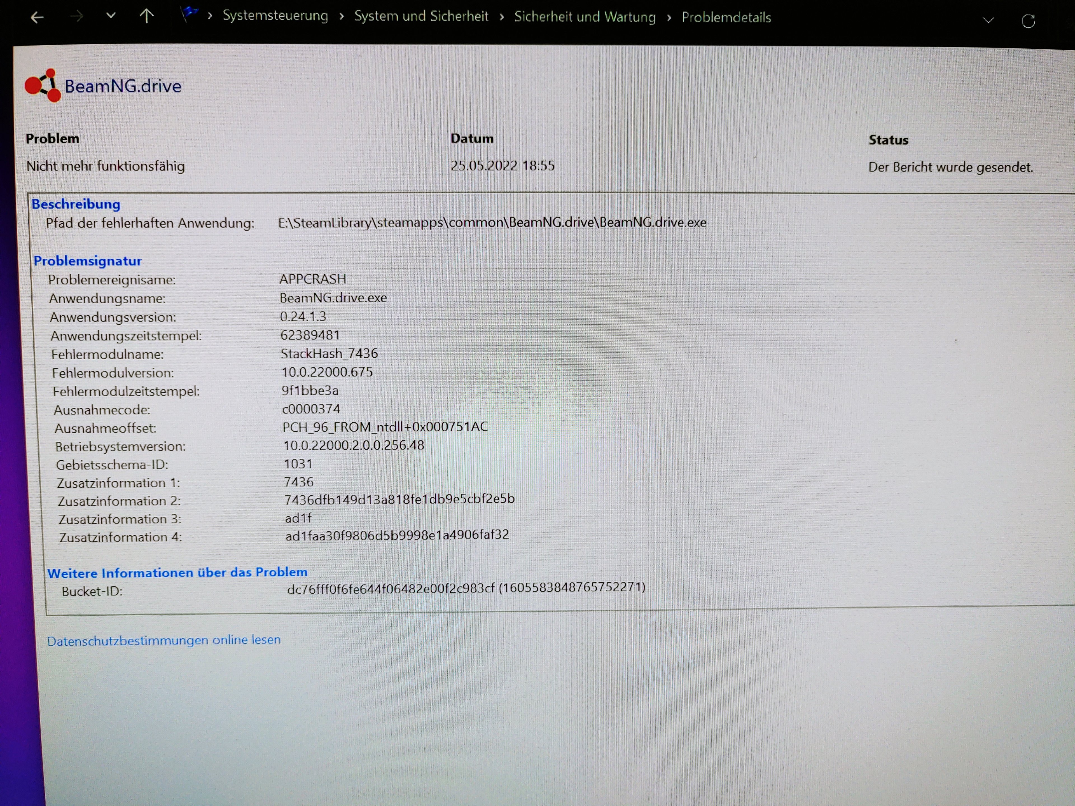The height and width of the screenshot is (806, 1075).
Task: Click the faulting application path text
Action: tap(492, 222)
